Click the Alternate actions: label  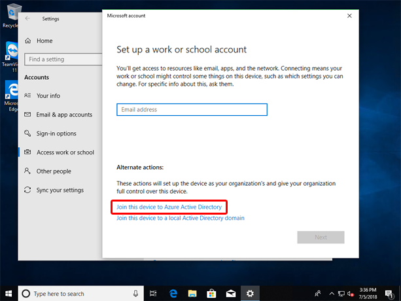[140, 168]
